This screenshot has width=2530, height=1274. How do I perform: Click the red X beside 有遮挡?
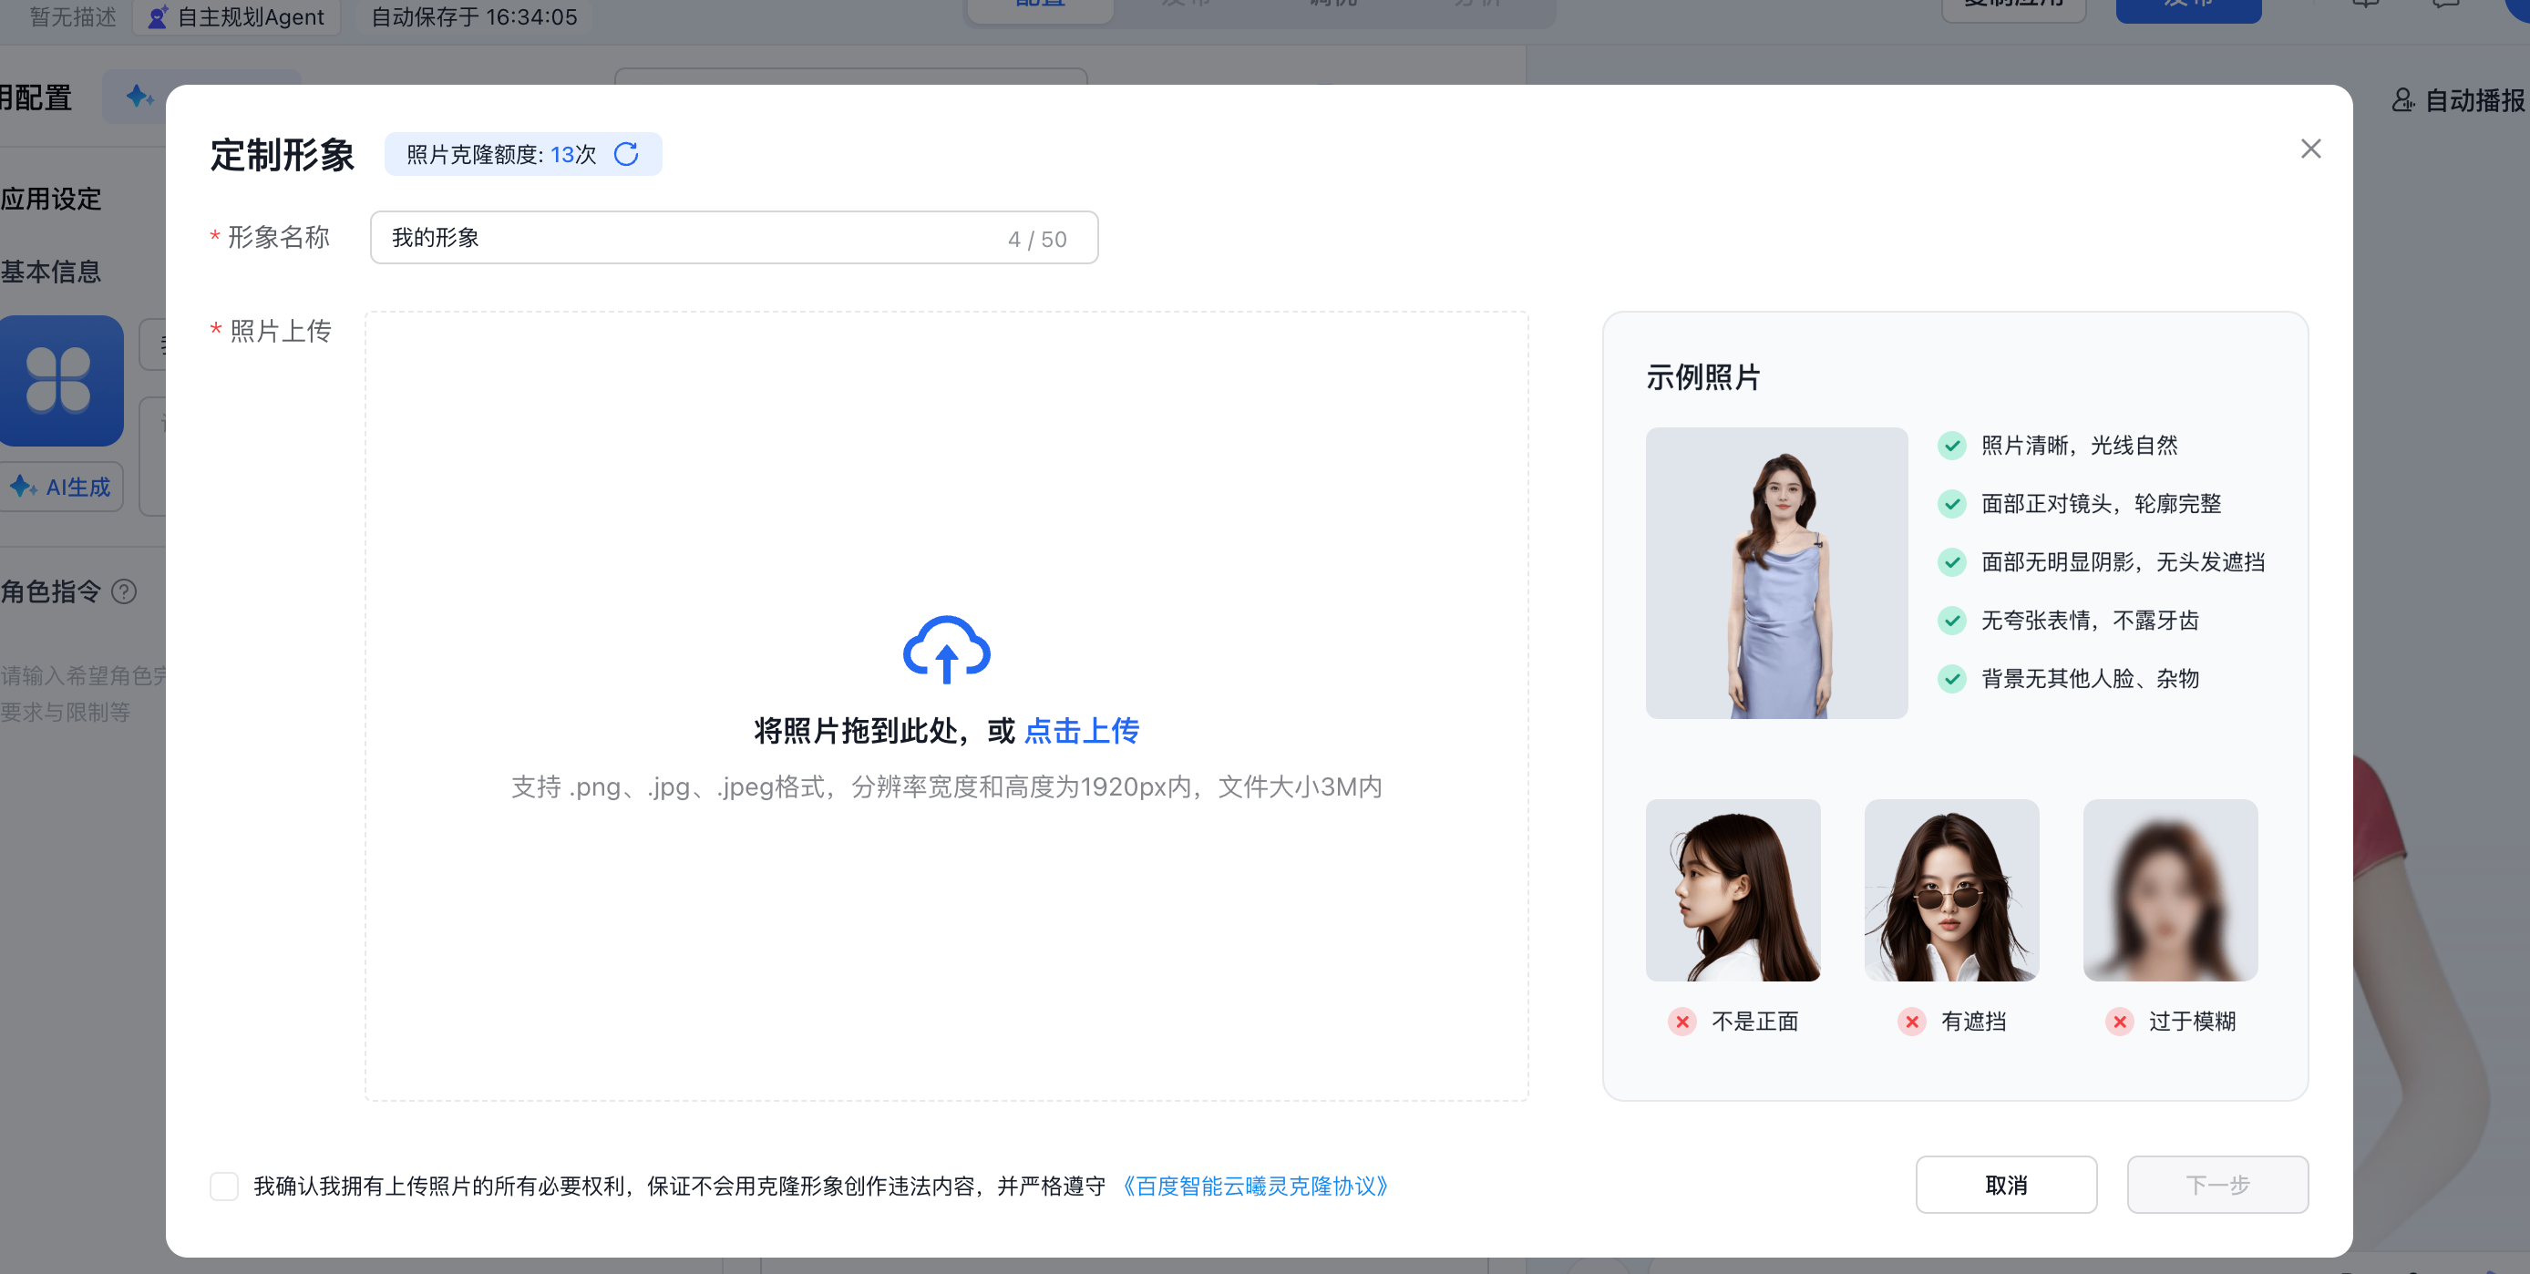[1911, 1022]
